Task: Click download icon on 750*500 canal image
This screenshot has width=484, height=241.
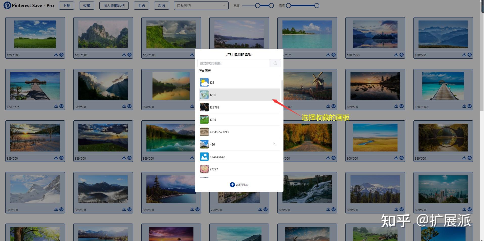Action: pos(260,209)
